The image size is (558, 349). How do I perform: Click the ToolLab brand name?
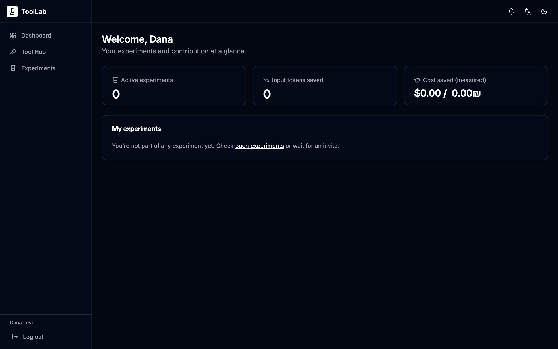click(34, 11)
